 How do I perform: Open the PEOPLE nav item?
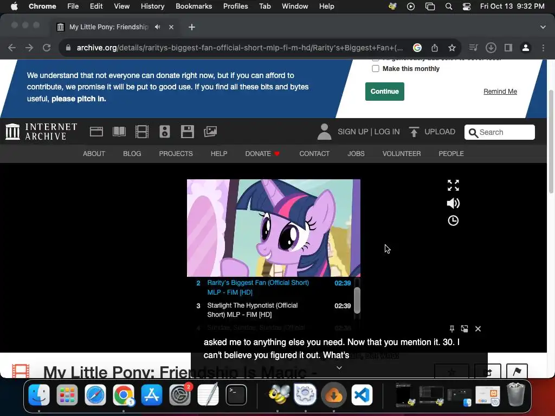(x=451, y=153)
